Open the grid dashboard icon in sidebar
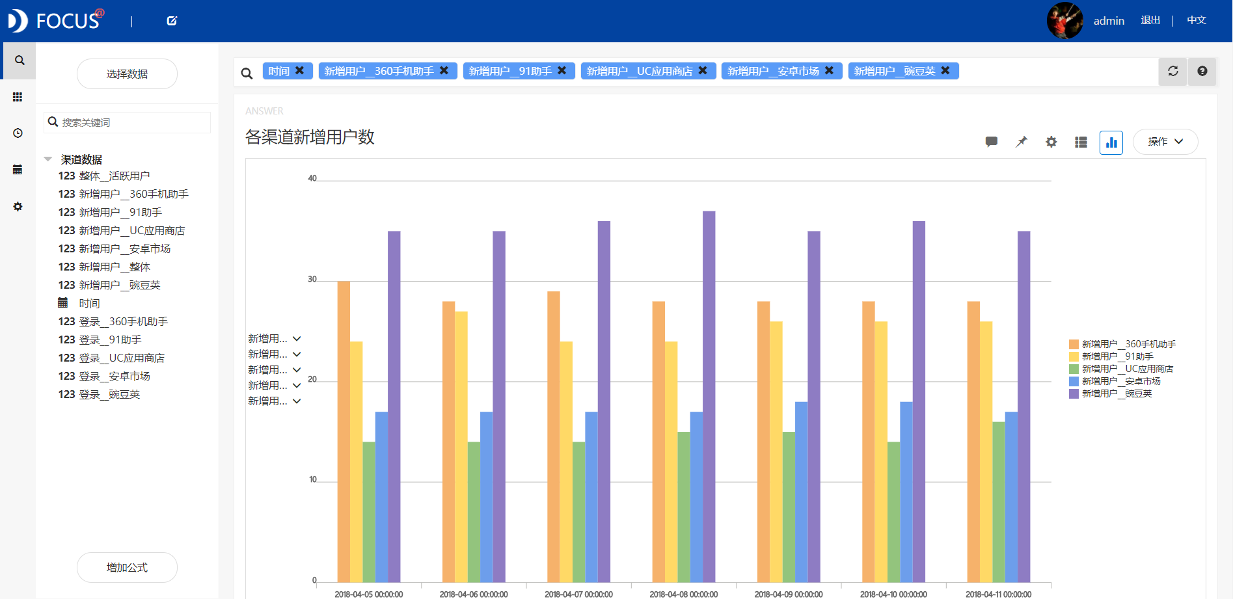The height and width of the screenshot is (599, 1233). pyautogui.click(x=18, y=97)
